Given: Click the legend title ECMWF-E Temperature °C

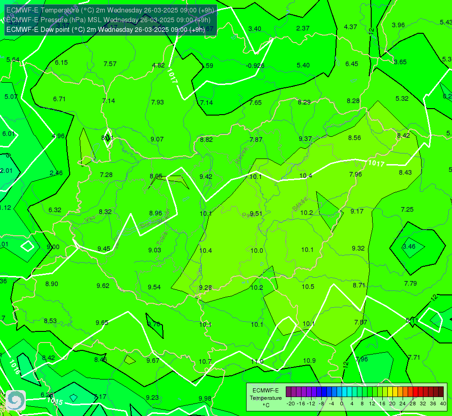Looking at the screenshot, I should [265, 398].
